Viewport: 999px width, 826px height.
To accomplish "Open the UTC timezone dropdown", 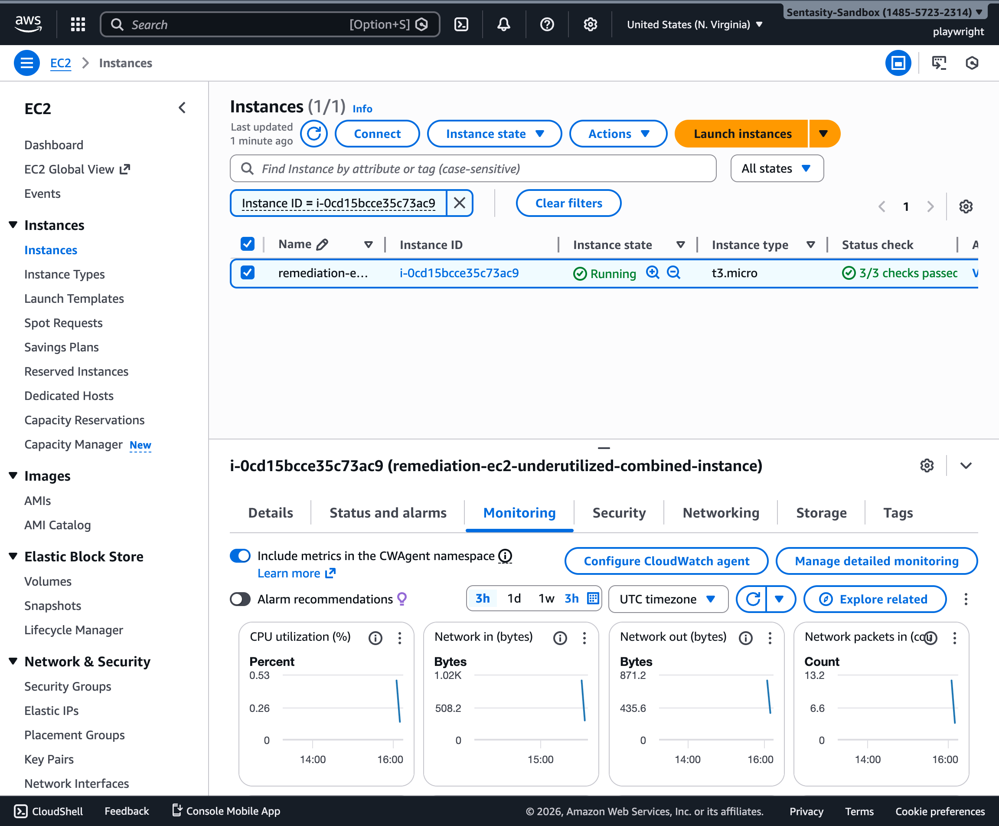I will pyautogui.click(x=668, y=599).
